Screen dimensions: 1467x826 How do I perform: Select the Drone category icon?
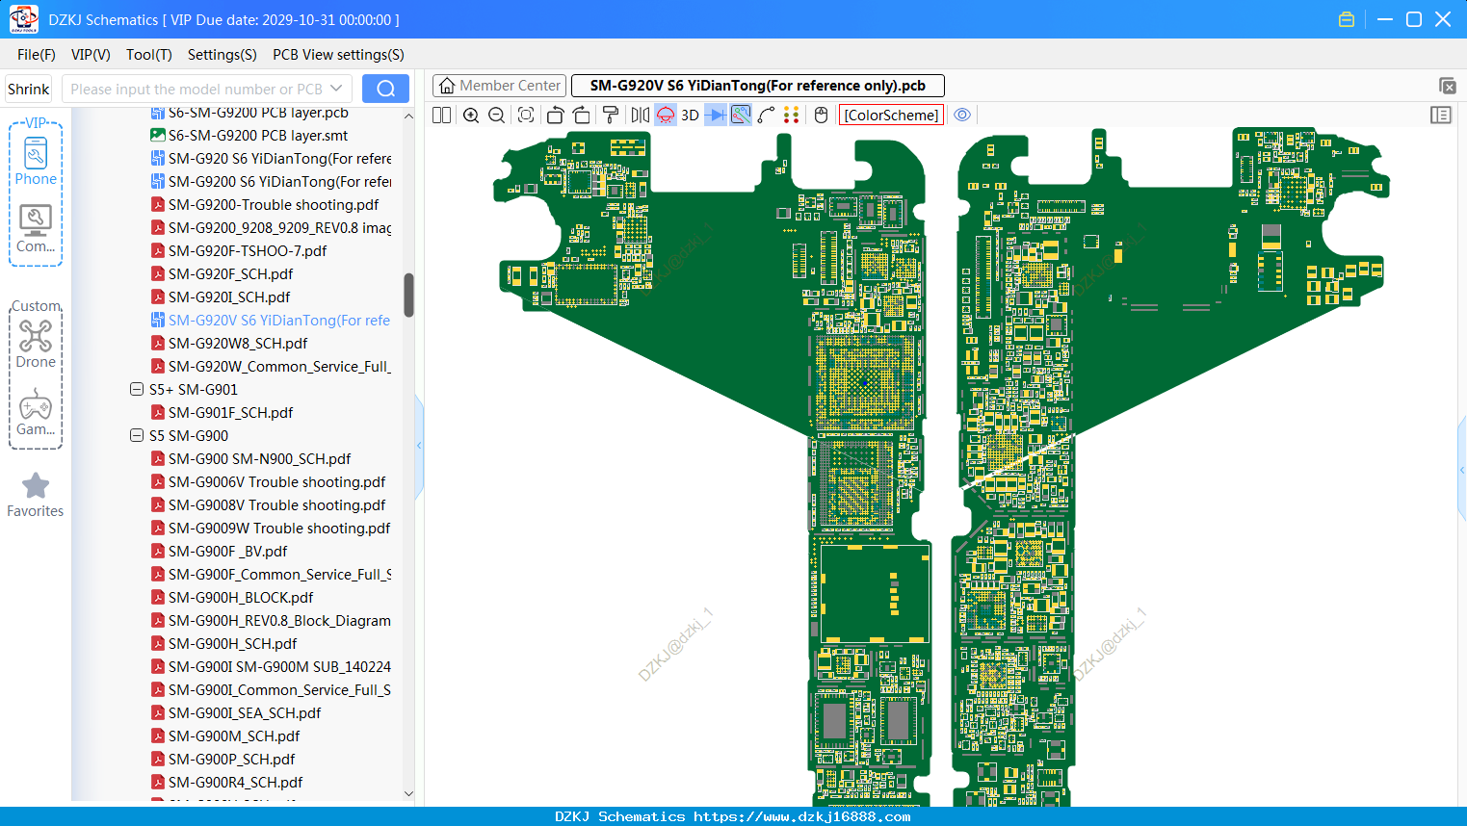click(x=36, y=345)
